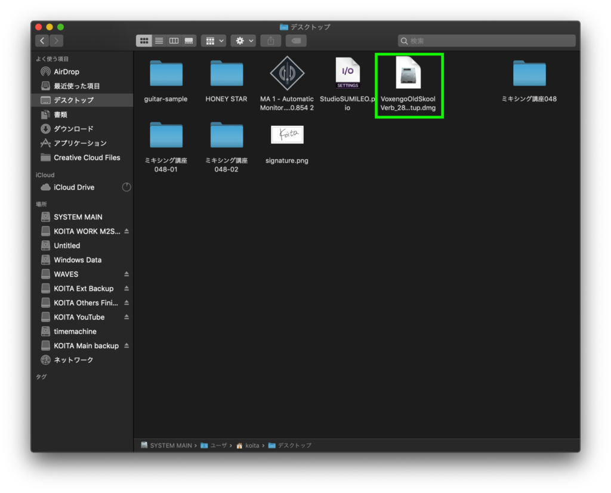
Task: Eject the WAVES drive
Action: coord(126,274)
